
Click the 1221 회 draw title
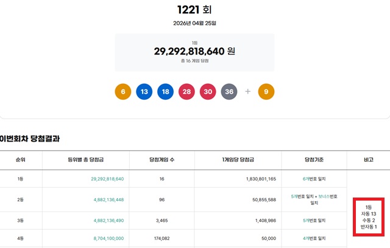(x=194, y=9)
